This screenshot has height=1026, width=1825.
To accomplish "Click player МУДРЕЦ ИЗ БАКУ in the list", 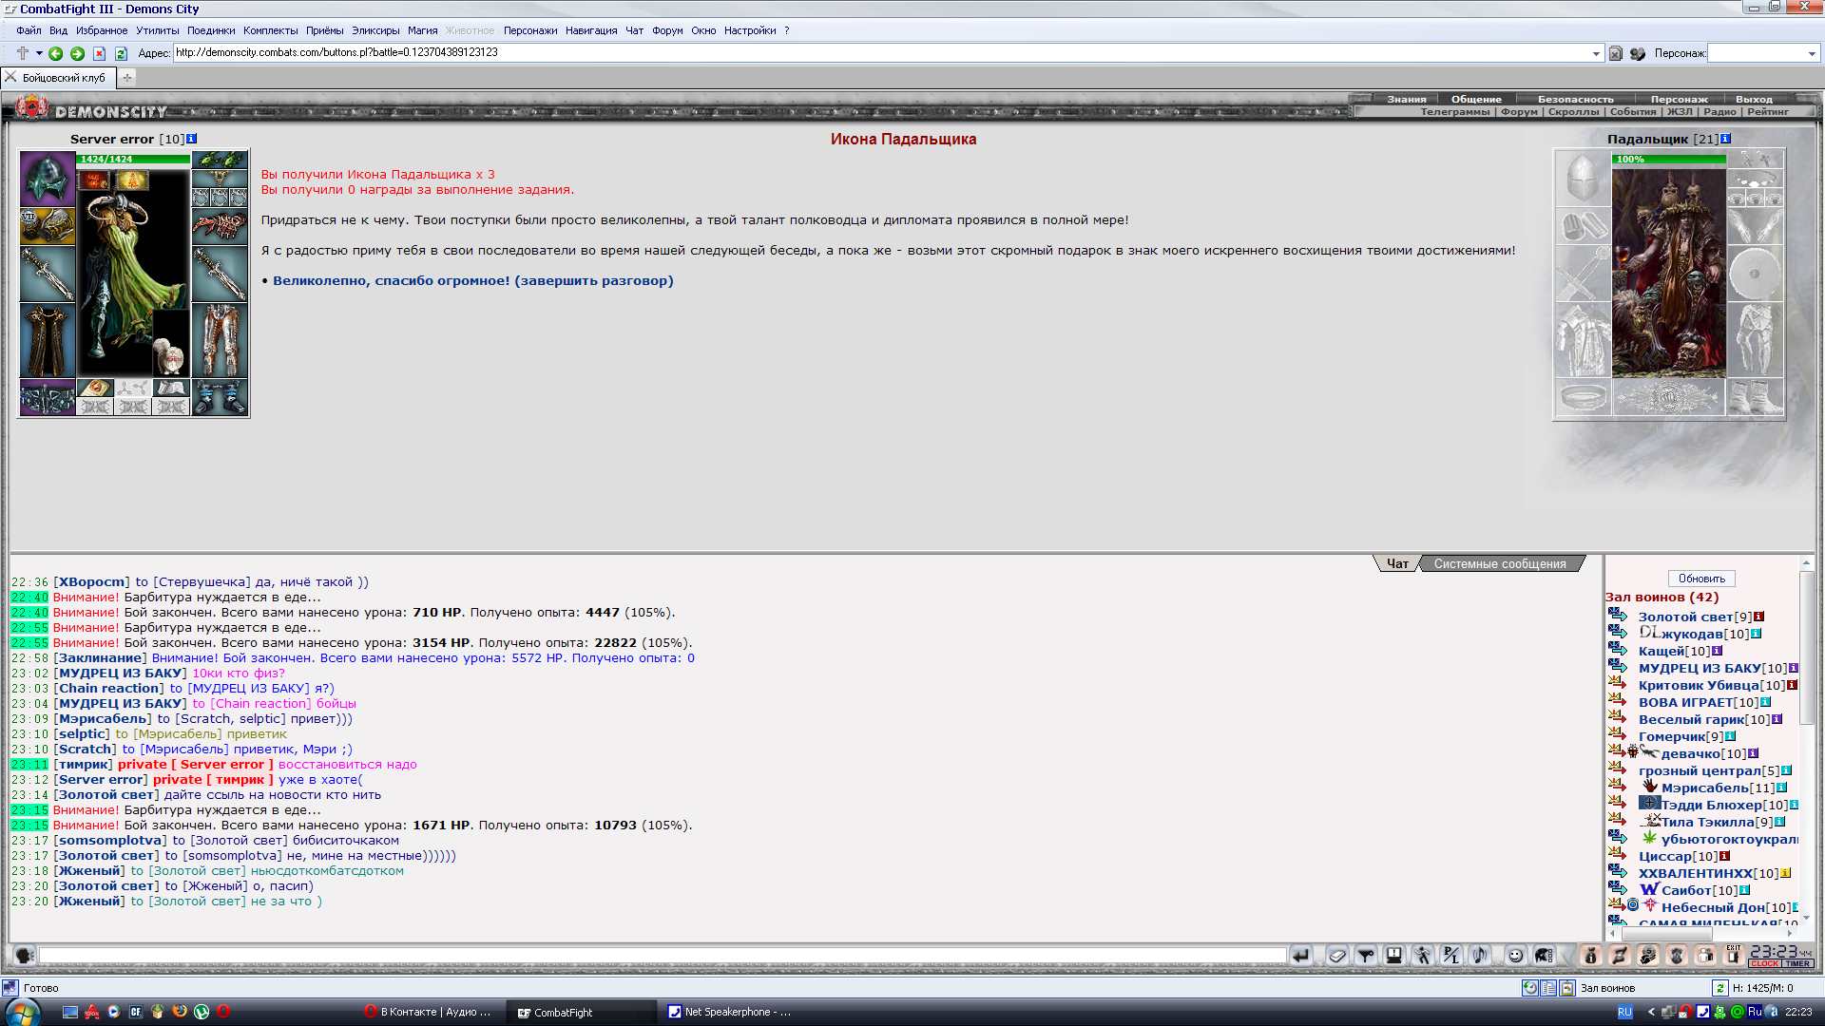I will [x=1700, y=668].
